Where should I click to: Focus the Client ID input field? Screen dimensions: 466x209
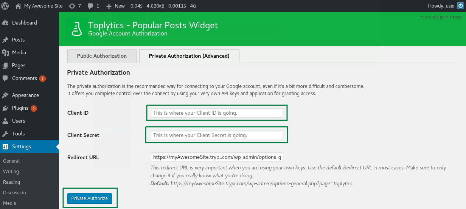click(x=217, y=113)
